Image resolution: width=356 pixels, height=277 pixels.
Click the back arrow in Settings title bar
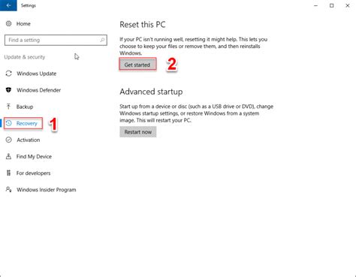pos(8,5)
